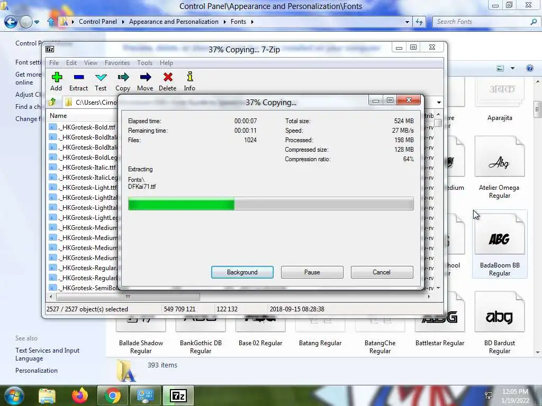Image resolution: width=542 pixels, height=406 pixels.
Task: Open the Help menu in 7-Zip
Action: click(166, 63)
